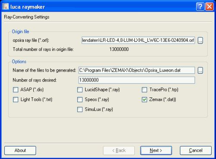Click the 'Options' group label
The height and width of the screenshot is (159, 216).
(19, 62)
